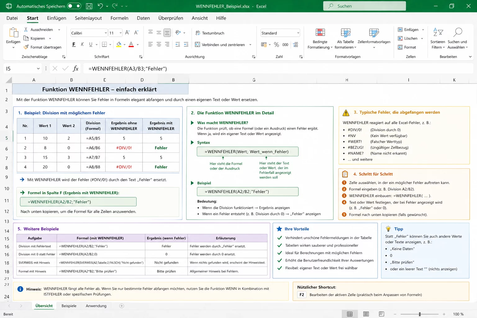Image resolution: width=477 pixels, height=318 pixels.
Task: Toggle Automatisches Speichern switch
Action: (74, 6)
